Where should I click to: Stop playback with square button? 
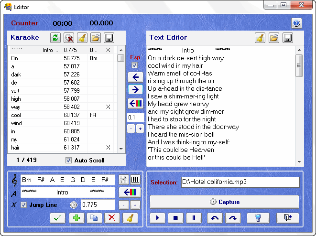click(x=175, y=218)
